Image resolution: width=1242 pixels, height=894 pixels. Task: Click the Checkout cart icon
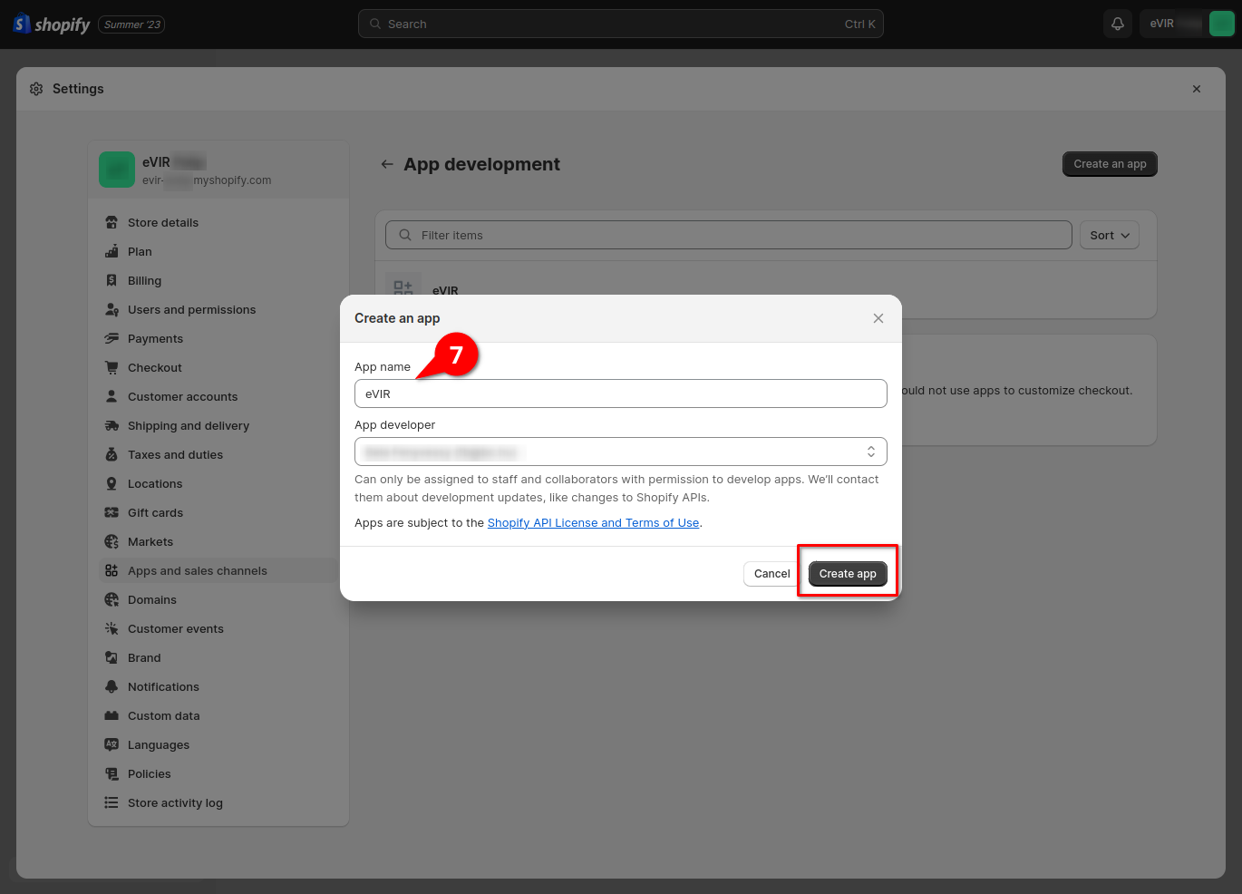112,367
